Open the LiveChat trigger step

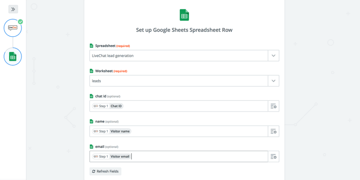pyautogui.click(x=13, y=28)
